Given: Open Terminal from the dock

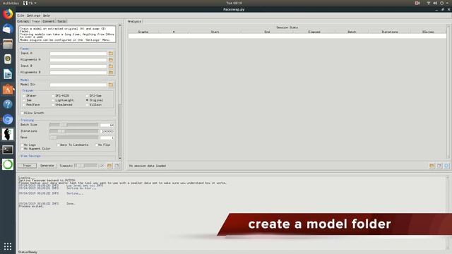Looking at the screenshot, I should (x=8, y=150).
